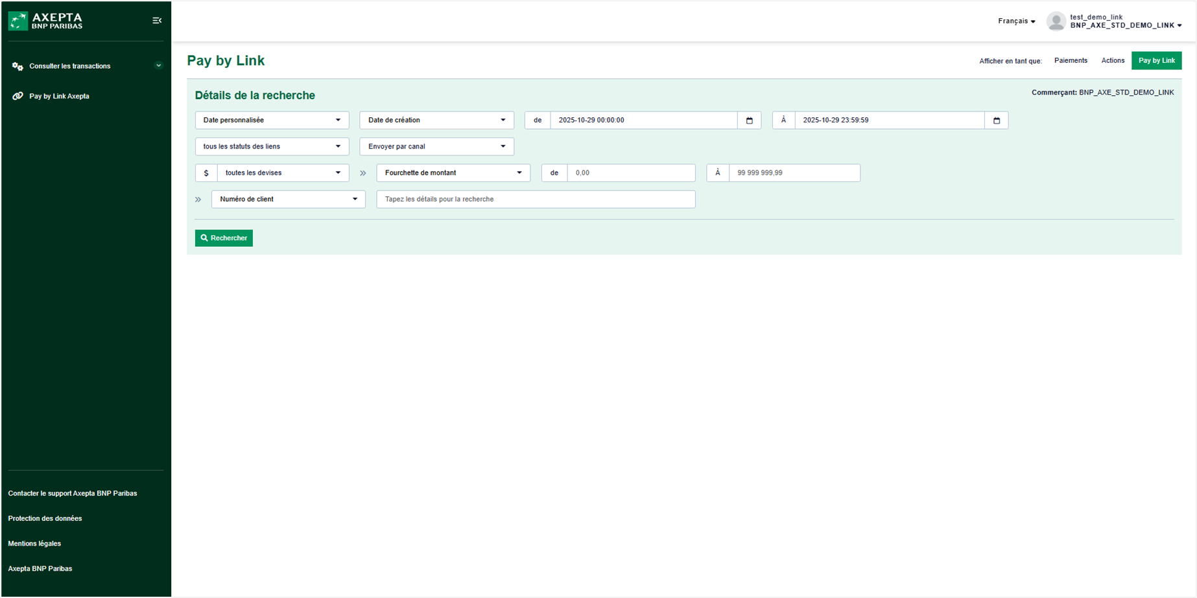The image size is (1197, 598).
Task: Click the search details text field
Action: pyautogui.click(x=536, y=200)
